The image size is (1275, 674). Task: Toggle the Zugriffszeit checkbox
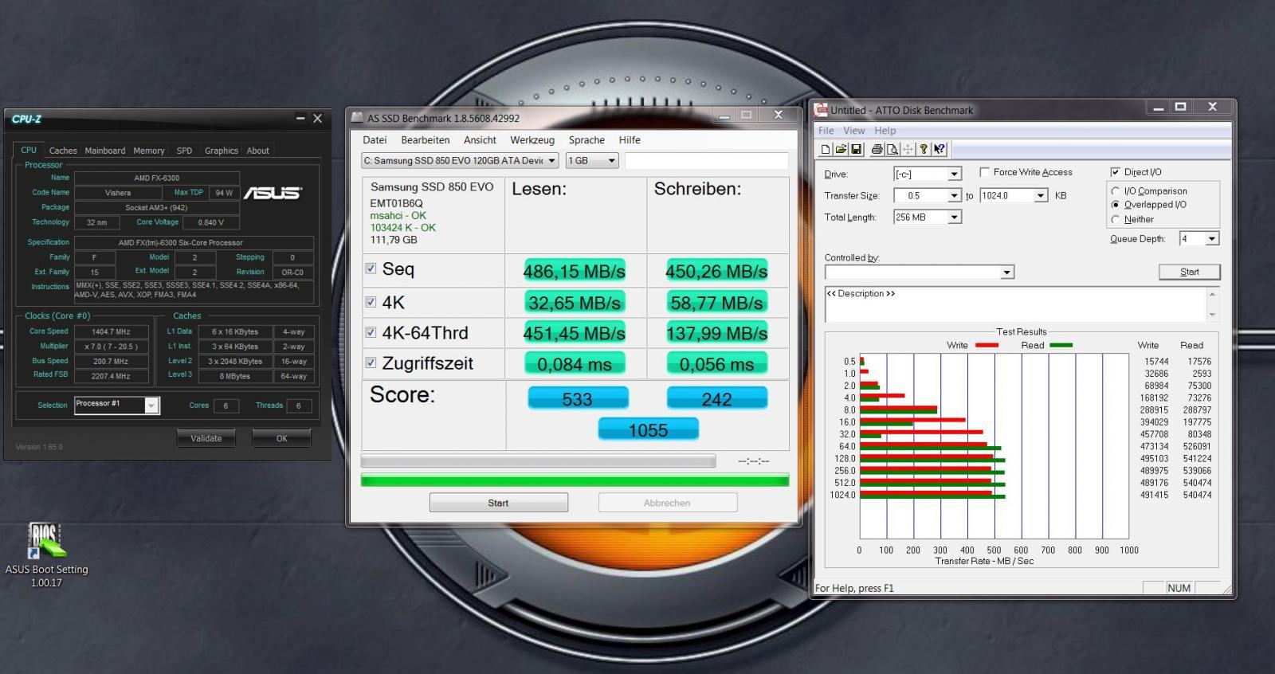pos(371,362)
